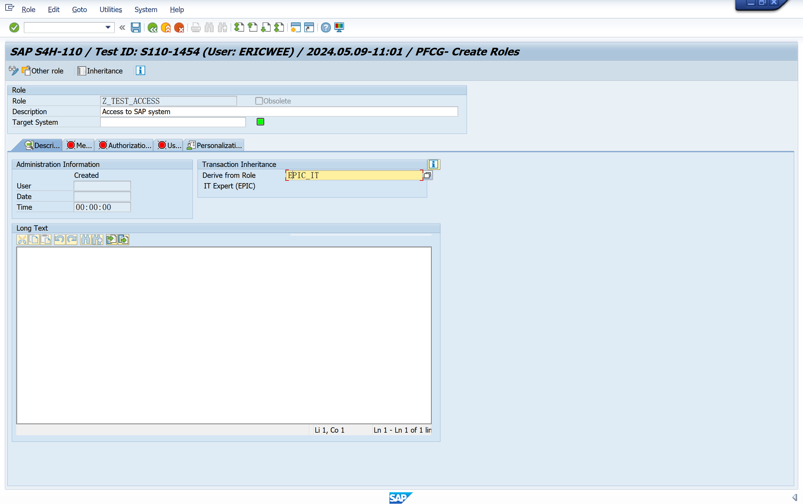Collapse command field with double chevron
The height and width of the screenshot is (504, 803).
122,27
